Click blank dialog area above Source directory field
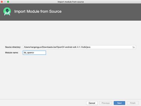Screen dimensions: 141x106 click(70, 32)
